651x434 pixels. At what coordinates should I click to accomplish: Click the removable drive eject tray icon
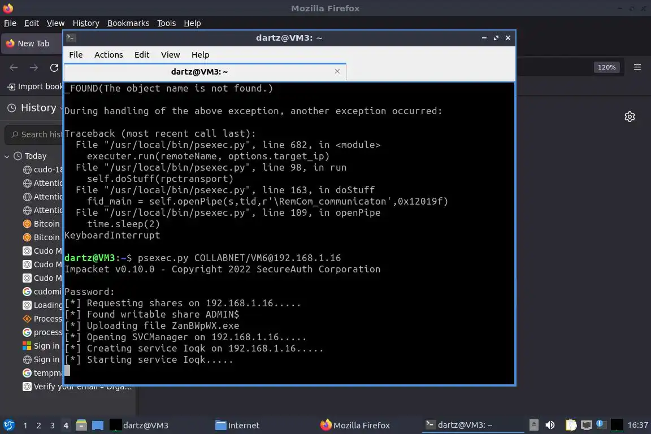point(534,425)
